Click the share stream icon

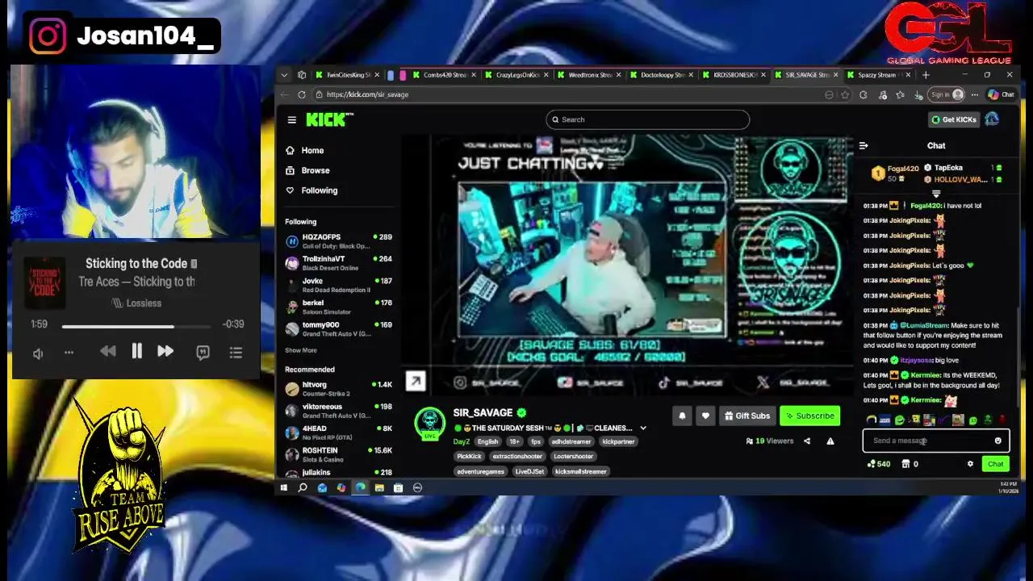[807, 441]
